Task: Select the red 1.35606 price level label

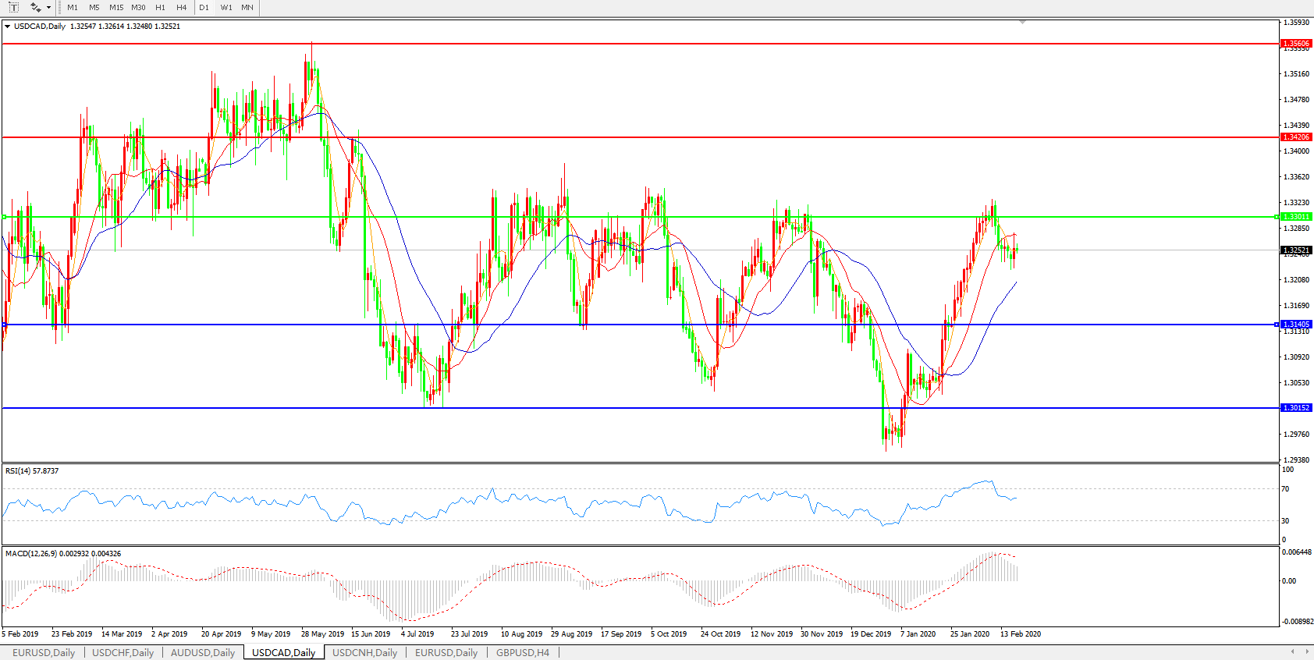Action: [1296, 44]
